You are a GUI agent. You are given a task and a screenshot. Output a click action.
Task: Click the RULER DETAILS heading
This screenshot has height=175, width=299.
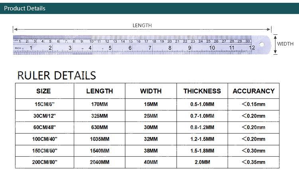(x=57, y=75)
